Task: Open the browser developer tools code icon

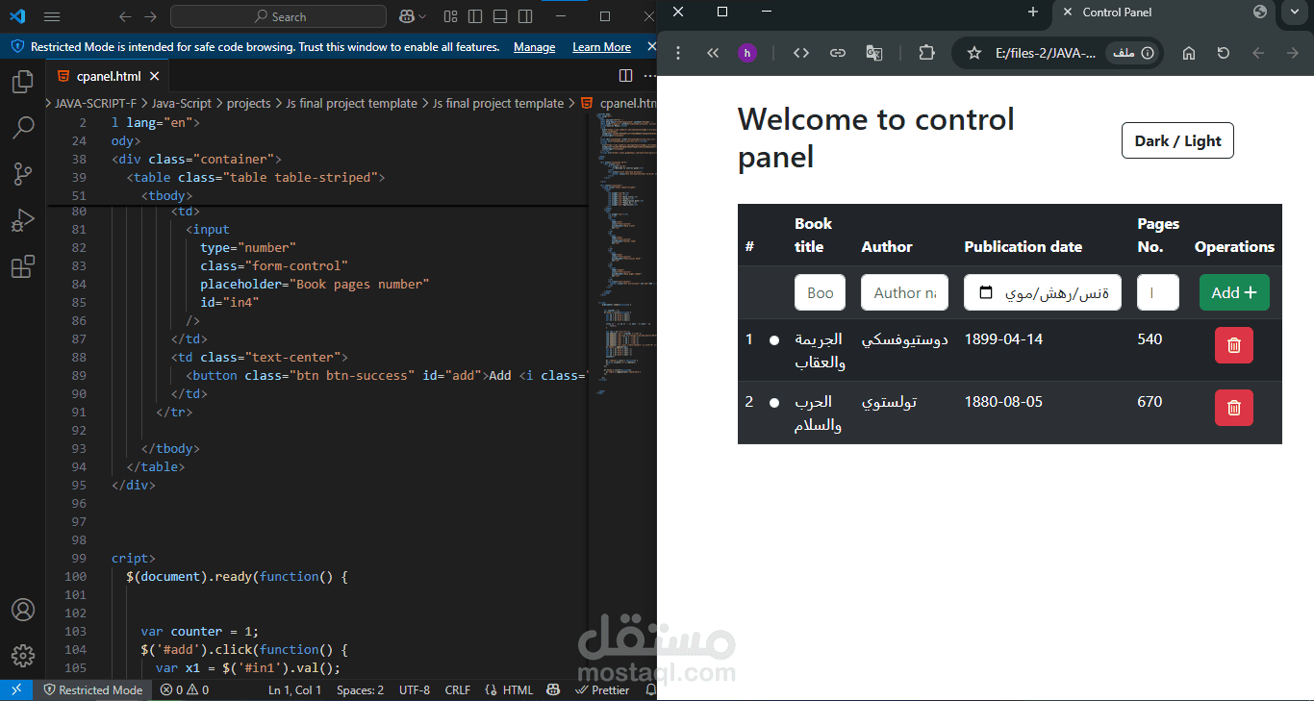Action: point(801,53)
